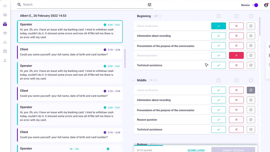270x152 pixels.
Task: Pass Beginning Presentation of the purpose
Action: (x=219, y=46)
